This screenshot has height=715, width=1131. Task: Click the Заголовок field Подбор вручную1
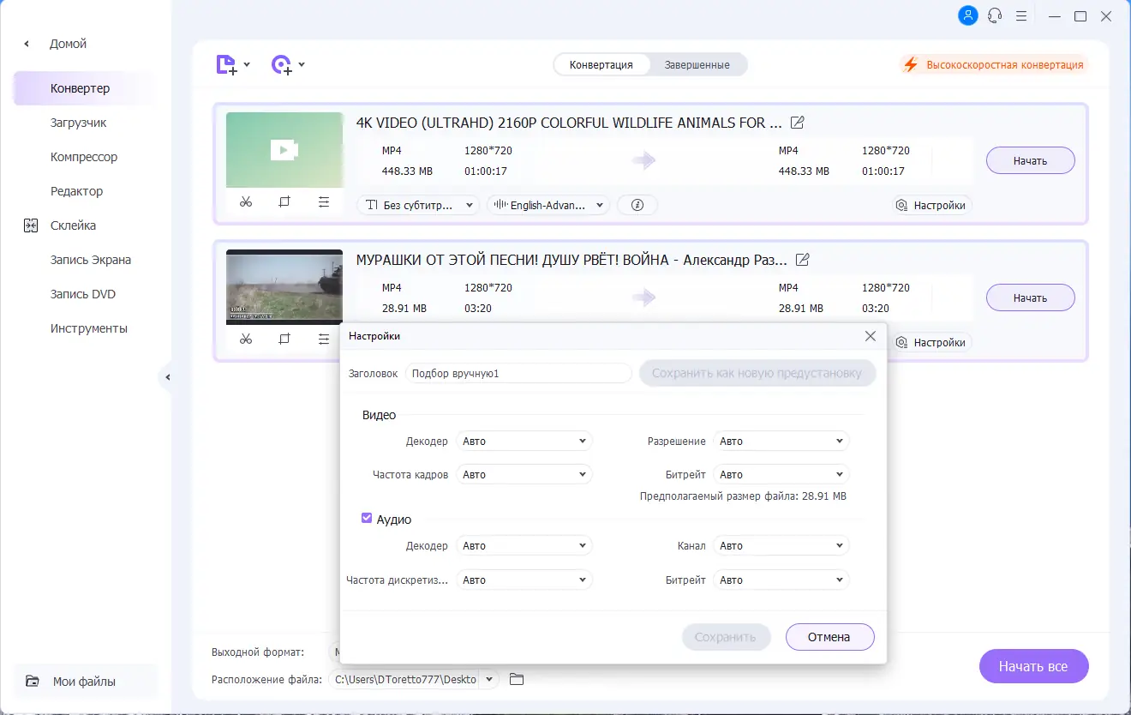[x=518, y=373]
